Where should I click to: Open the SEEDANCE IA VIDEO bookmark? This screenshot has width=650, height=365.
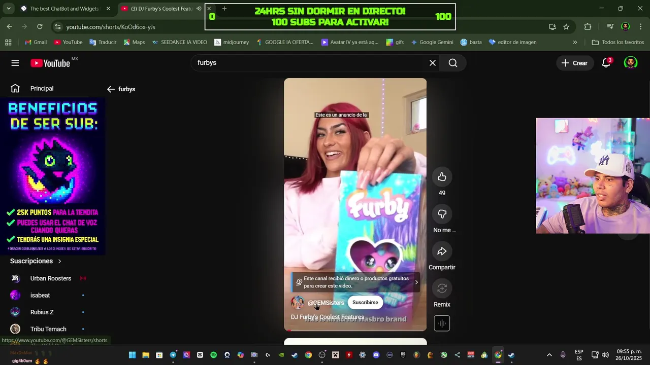point(179,43)
